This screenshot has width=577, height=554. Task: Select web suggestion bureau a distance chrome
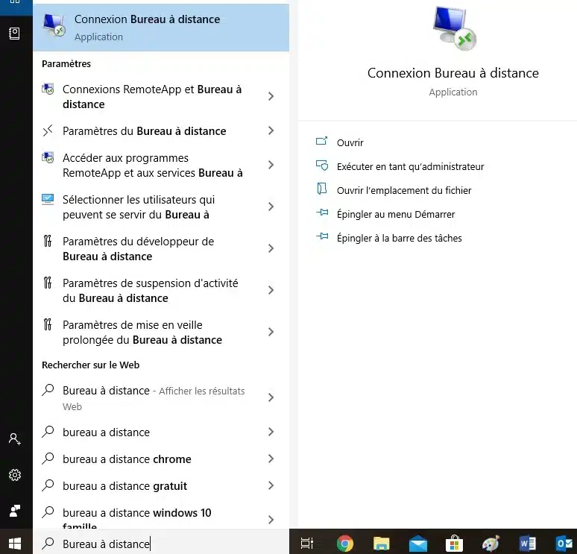[x=161, y=459]
